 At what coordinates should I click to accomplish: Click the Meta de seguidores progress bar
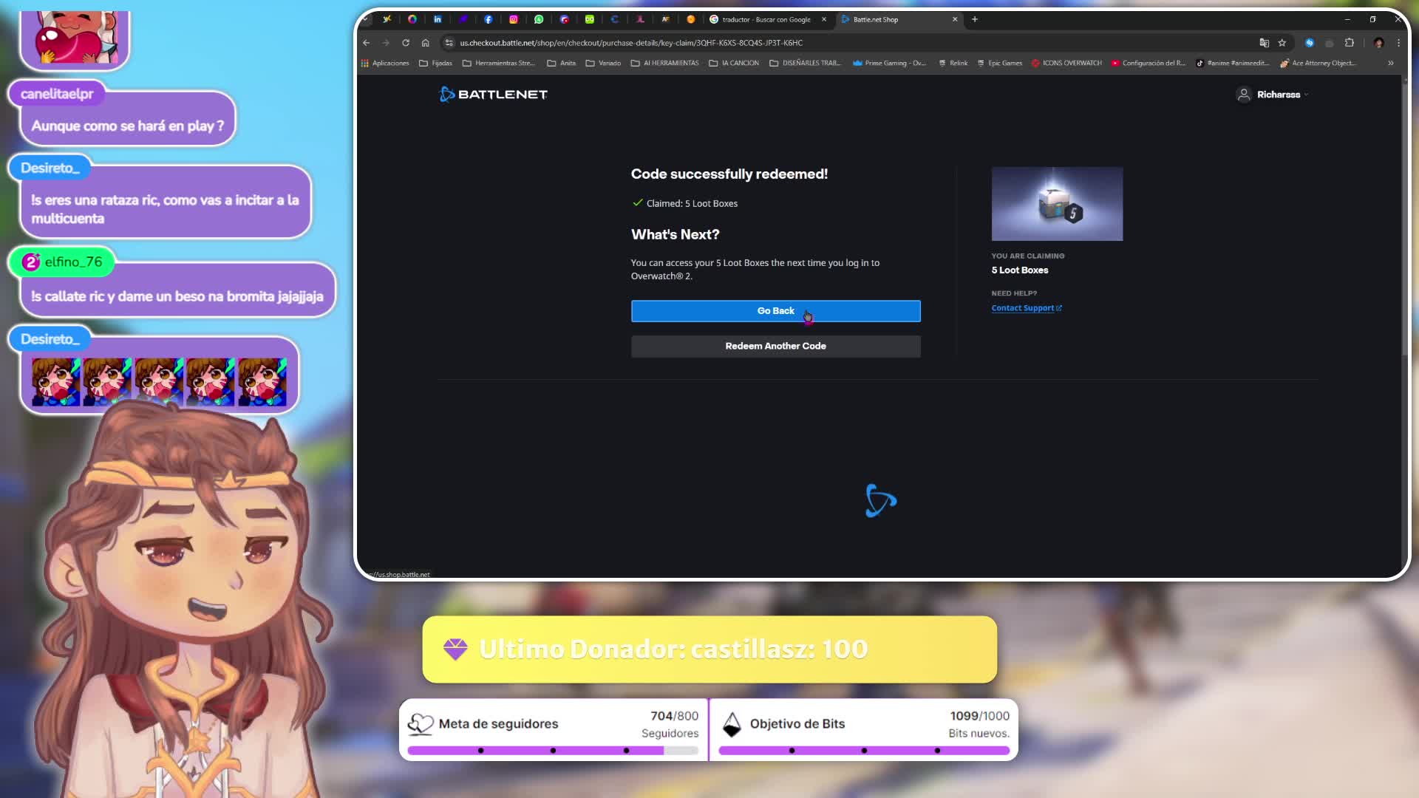[553, 751]
